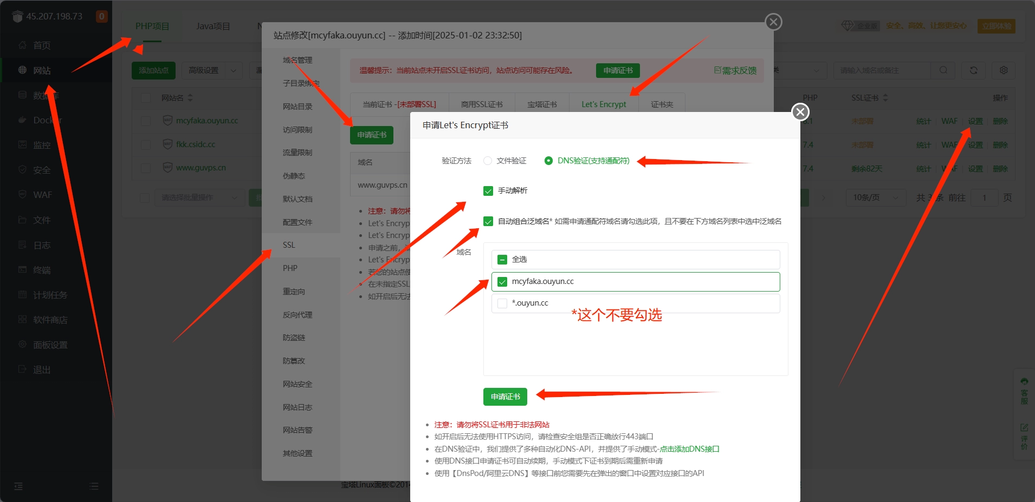Toggle the select-all checkbox in 网站名 header
1035x502 pixels.
[x=146, y=98]
